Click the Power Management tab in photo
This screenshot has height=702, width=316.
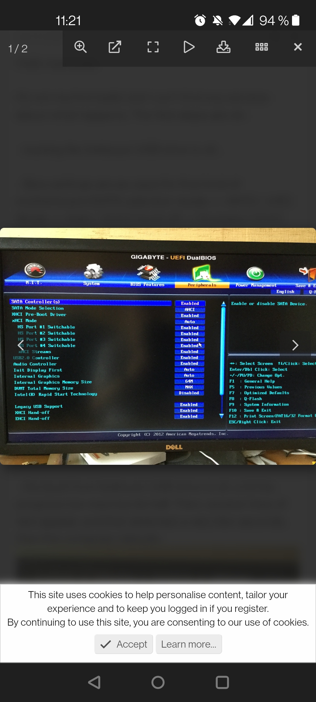coord(256,277)
